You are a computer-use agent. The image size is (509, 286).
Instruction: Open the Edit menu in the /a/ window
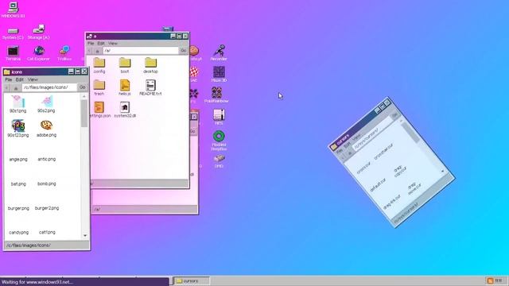pos(101,43)
